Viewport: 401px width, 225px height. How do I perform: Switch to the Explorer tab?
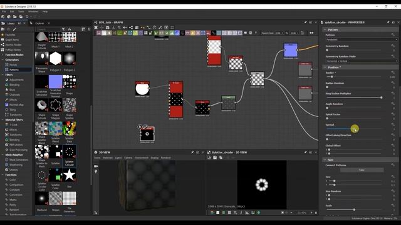(39, 23)
